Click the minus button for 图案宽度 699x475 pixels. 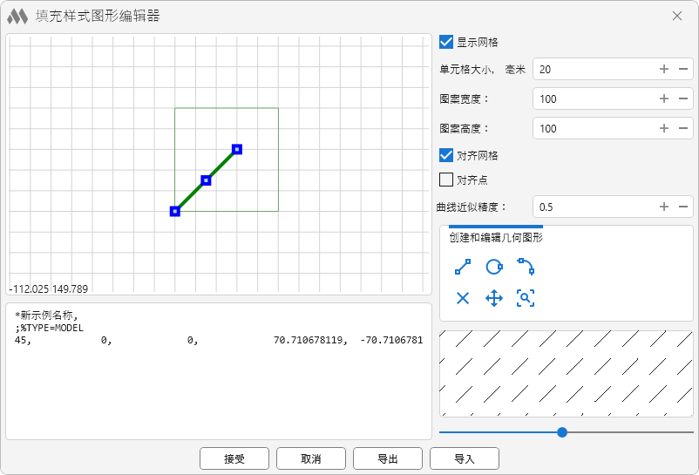(x=683, y=98)
